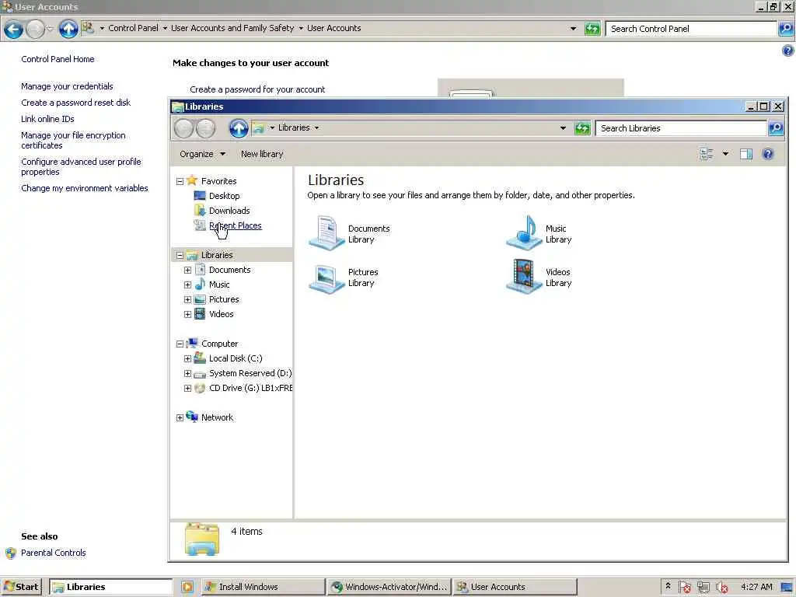Click in the Search Control Panel field

(x=691, y=29)
